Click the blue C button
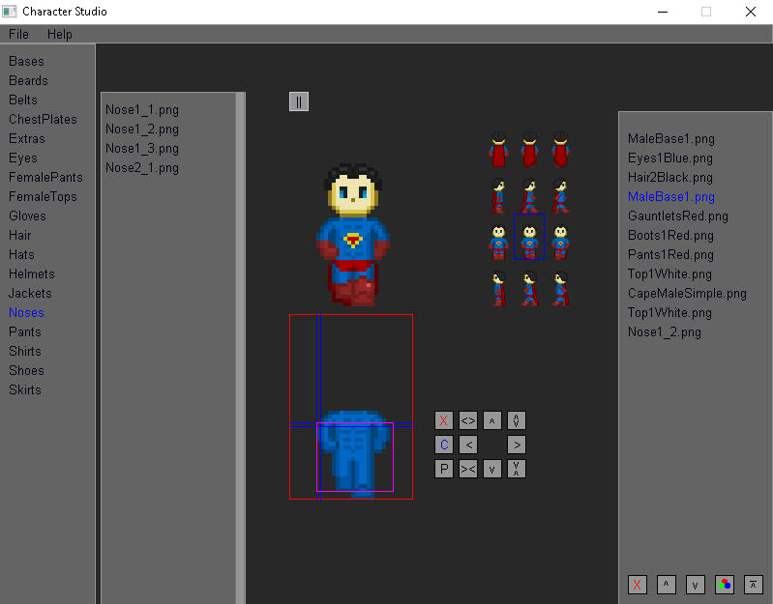Viewport: 773px width, 604px height. click(x=444, y=445)
